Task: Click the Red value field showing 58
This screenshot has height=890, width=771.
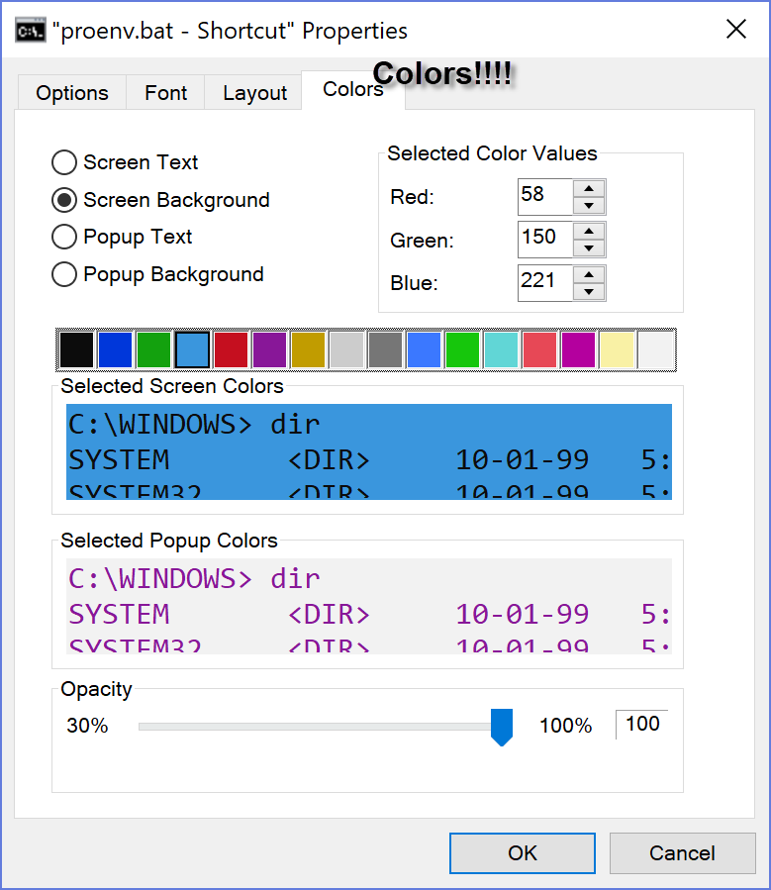Action: [545, 197]
